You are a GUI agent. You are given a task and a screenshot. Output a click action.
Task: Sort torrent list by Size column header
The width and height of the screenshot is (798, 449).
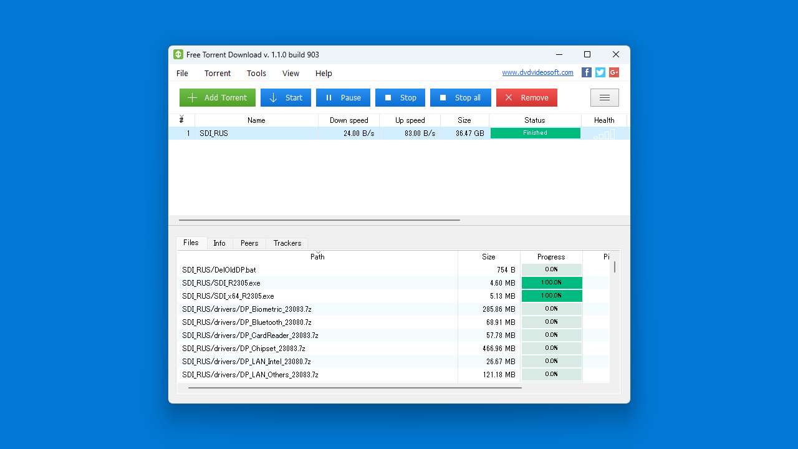click(x=464, y=120)
